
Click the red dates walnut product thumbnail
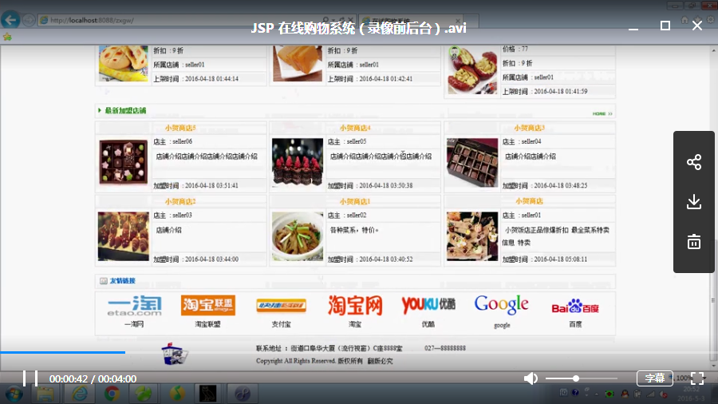pos(472,69)
